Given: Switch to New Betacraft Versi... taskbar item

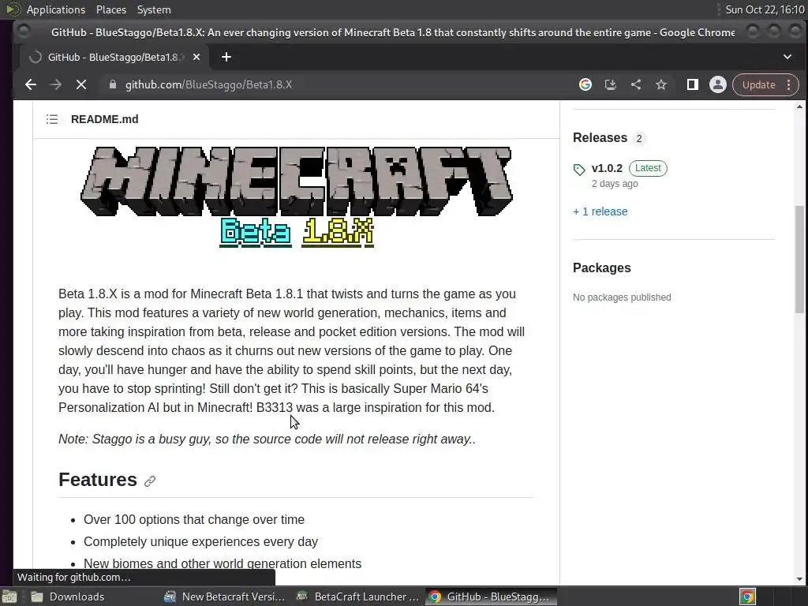Looking at the screenshot, I should (225, 597).
